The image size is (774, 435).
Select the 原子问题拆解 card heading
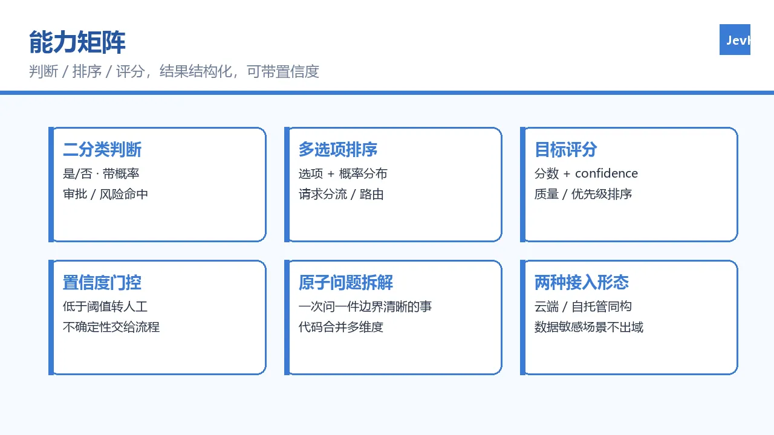tap(346, 282)
